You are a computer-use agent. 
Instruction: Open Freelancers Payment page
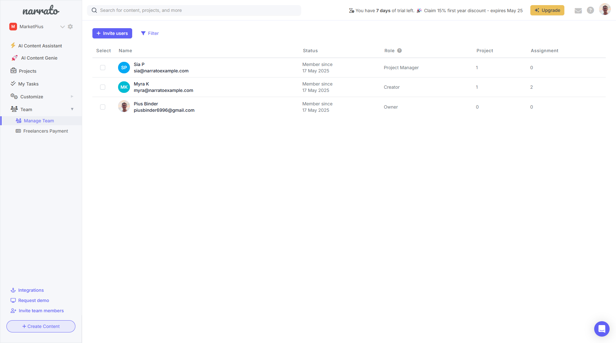(x=46, y=131)
